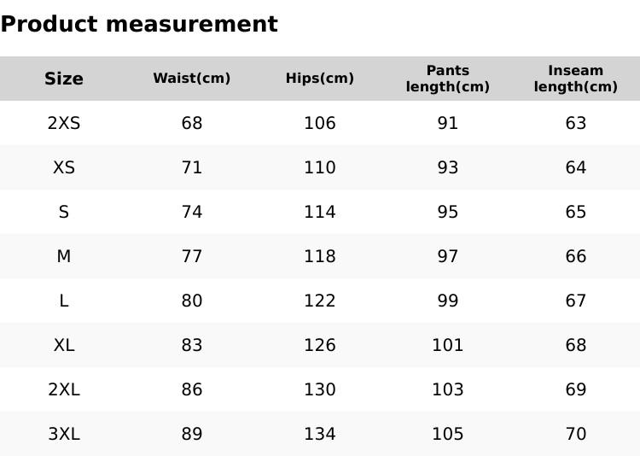640x456 pixels.
Task: Select the XL size row label
Action: [64, 345]
